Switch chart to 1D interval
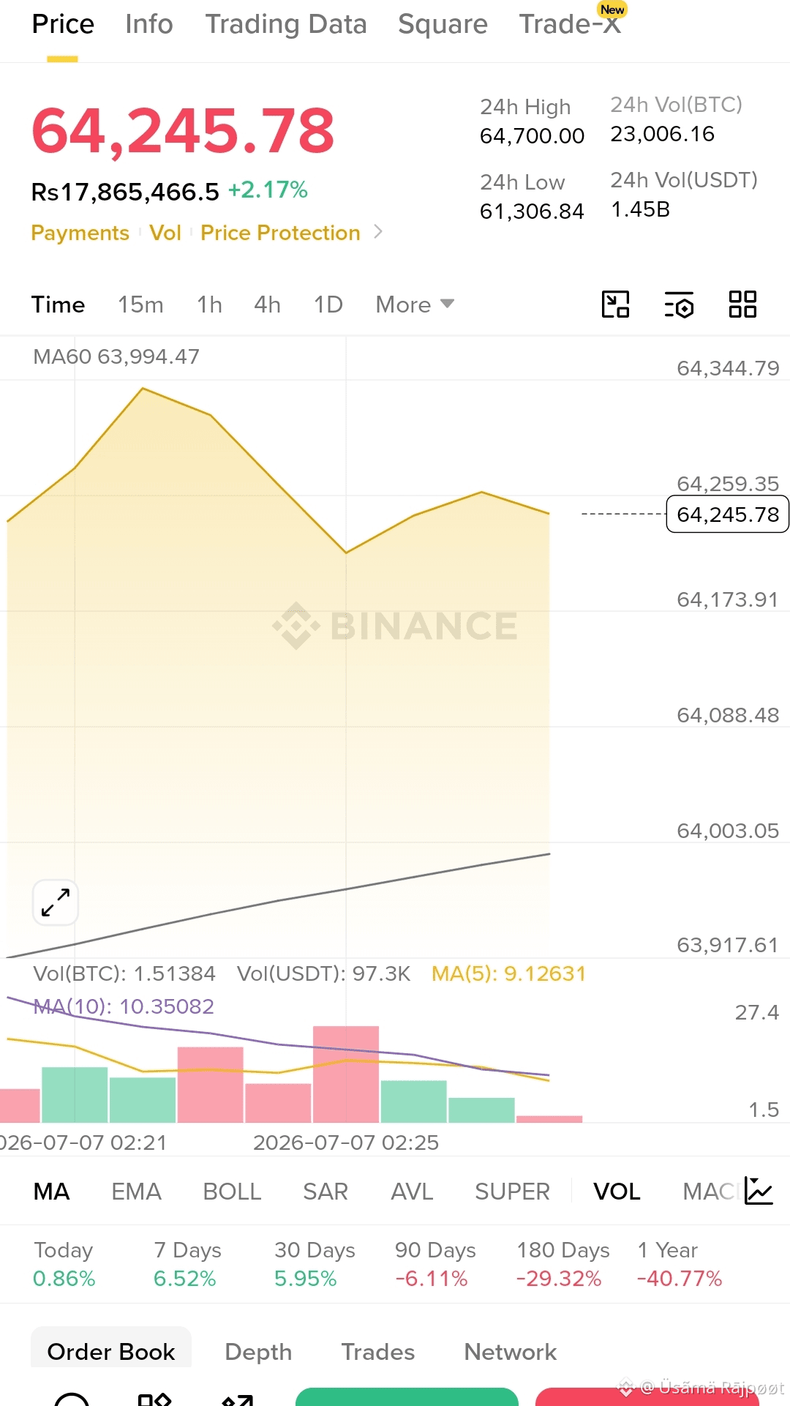The height and width of the screenshot is (1406, 790). point(328,304)
